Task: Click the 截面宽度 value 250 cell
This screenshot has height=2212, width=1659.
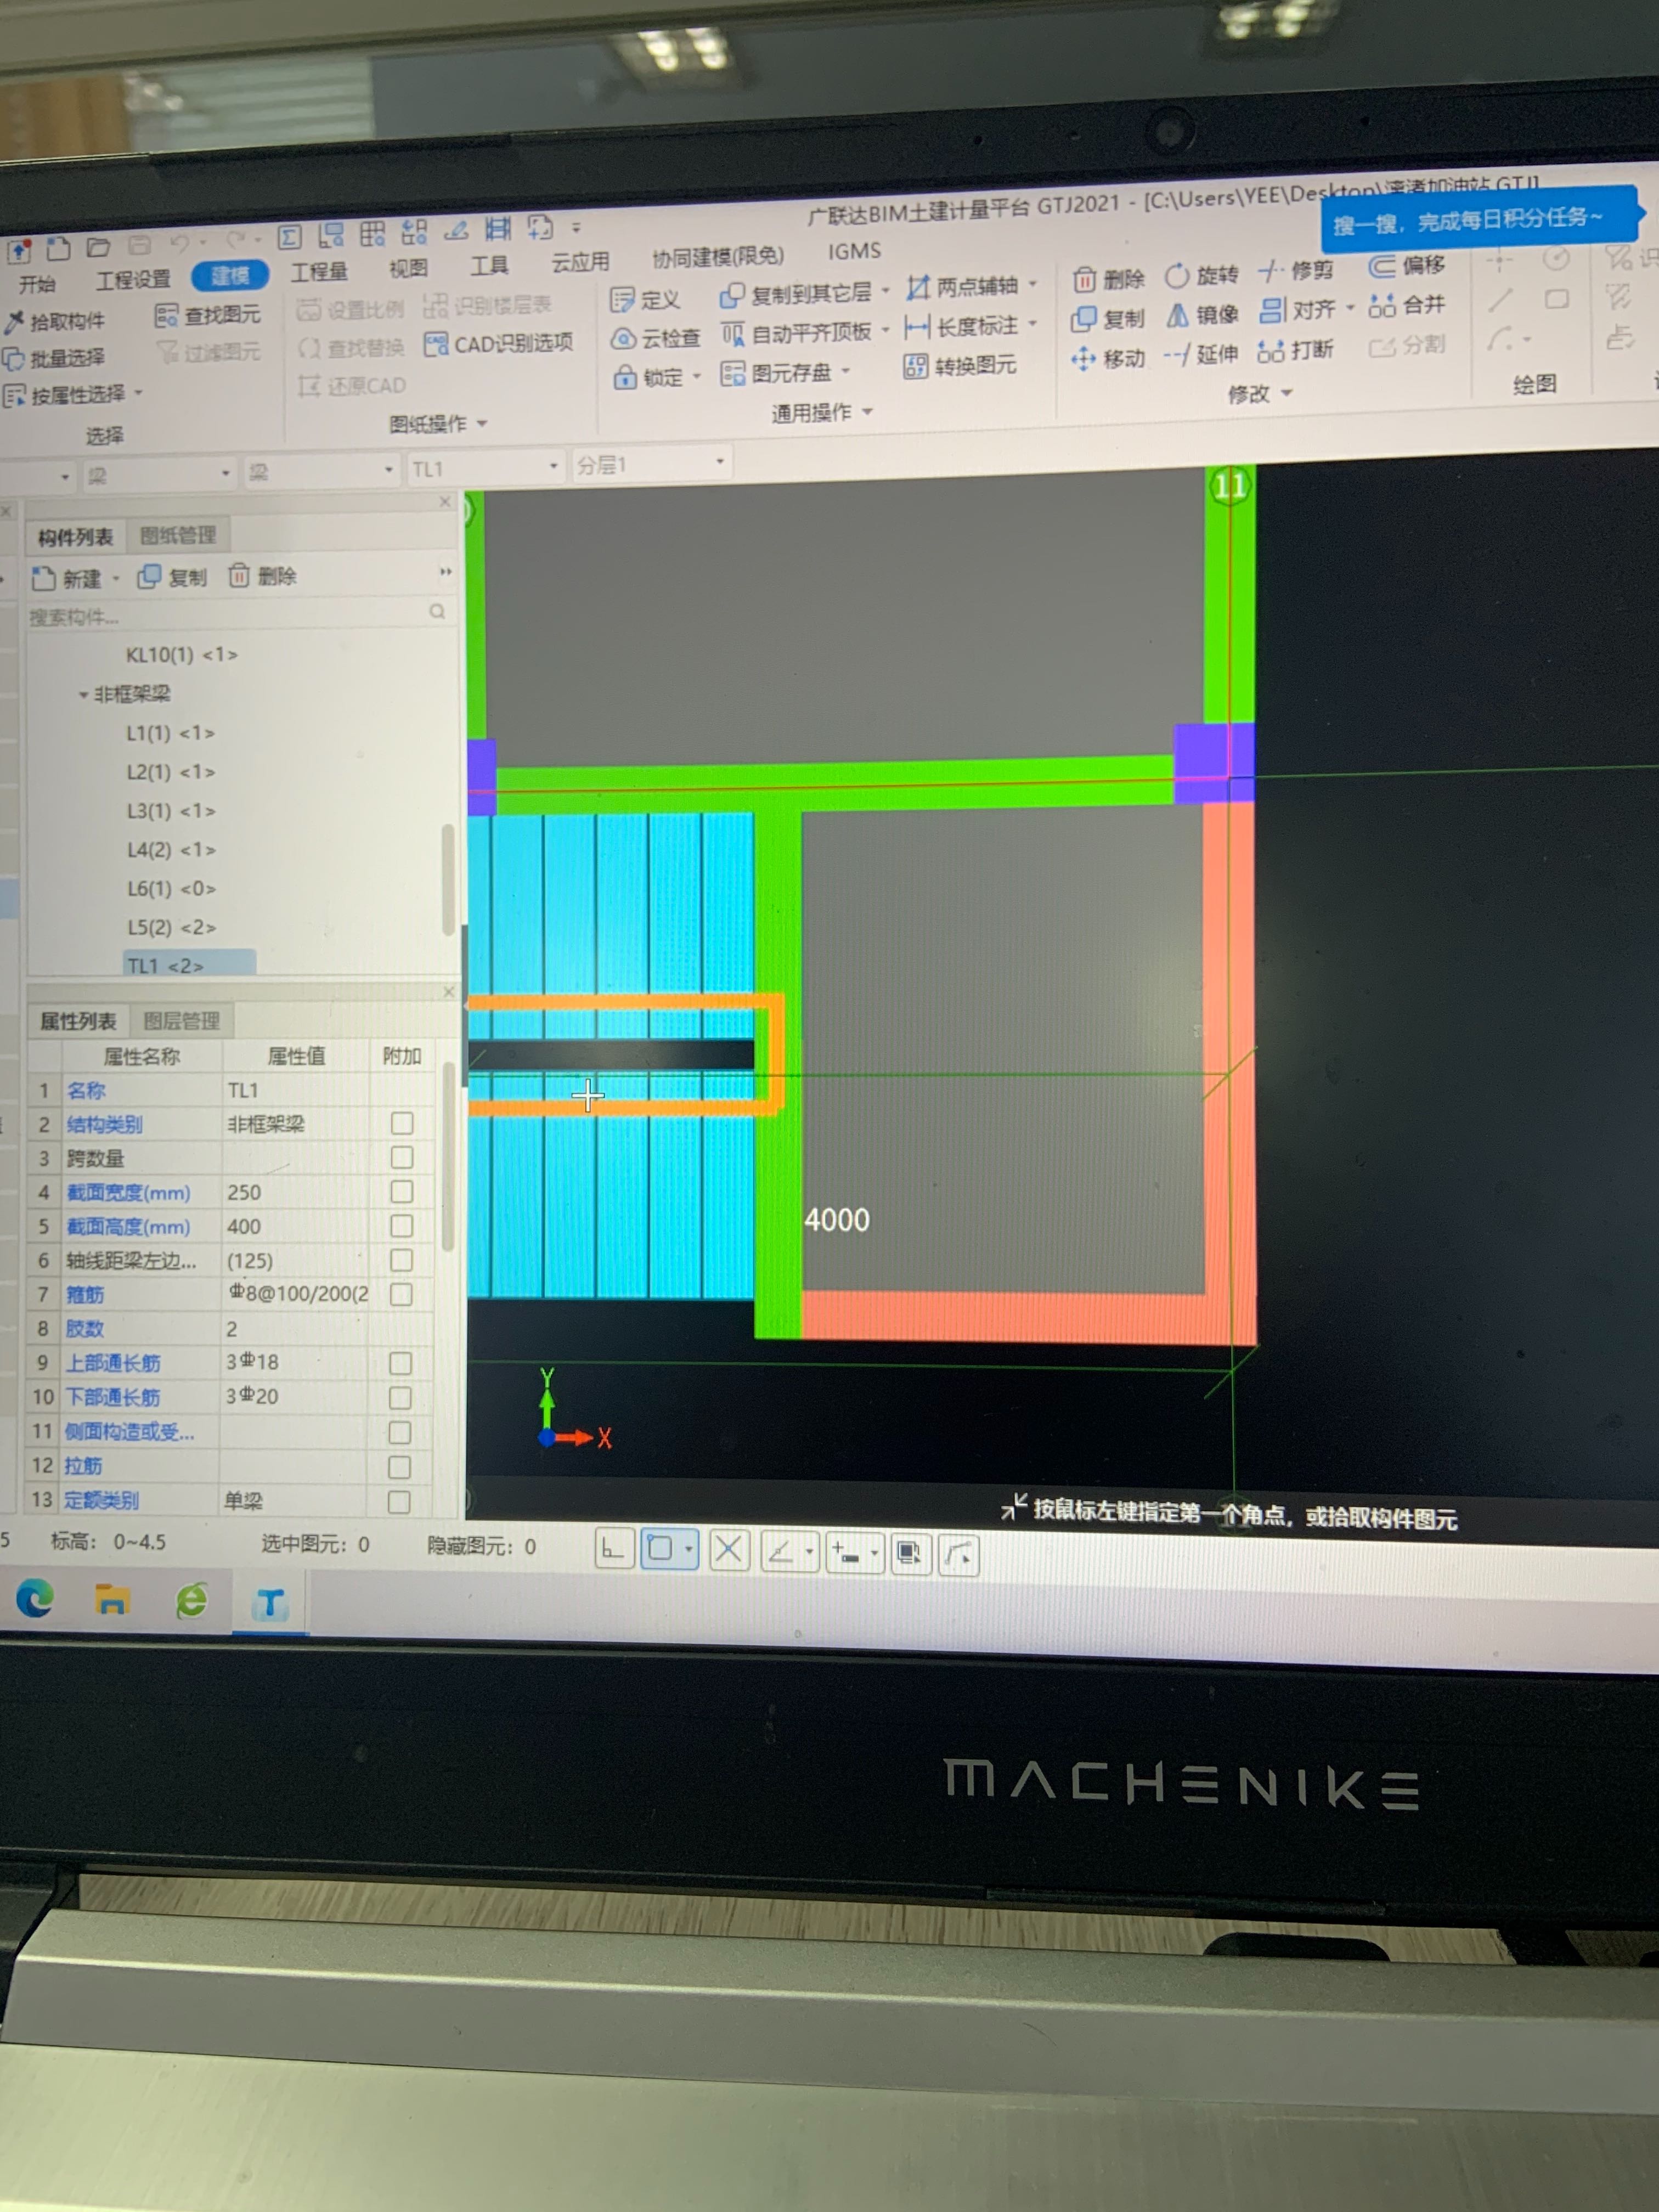Action: pyautogui.click(x=295, y=1192)
